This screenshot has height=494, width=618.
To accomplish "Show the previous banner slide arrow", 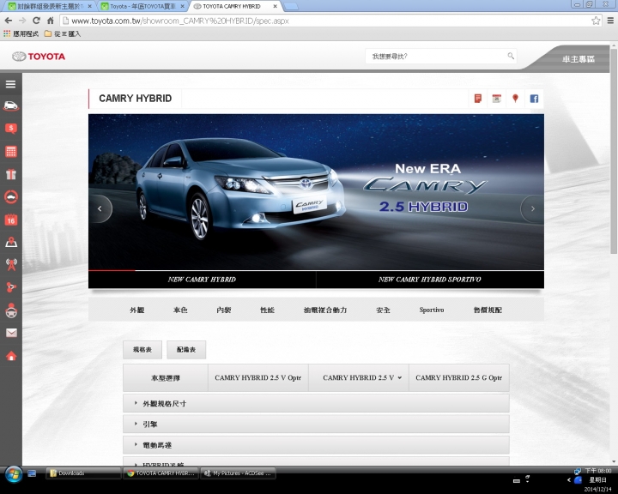I will pyautogui.click(x=100, y=208).
